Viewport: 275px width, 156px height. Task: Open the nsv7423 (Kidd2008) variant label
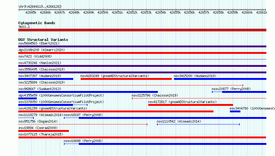[x=35, y=56]
